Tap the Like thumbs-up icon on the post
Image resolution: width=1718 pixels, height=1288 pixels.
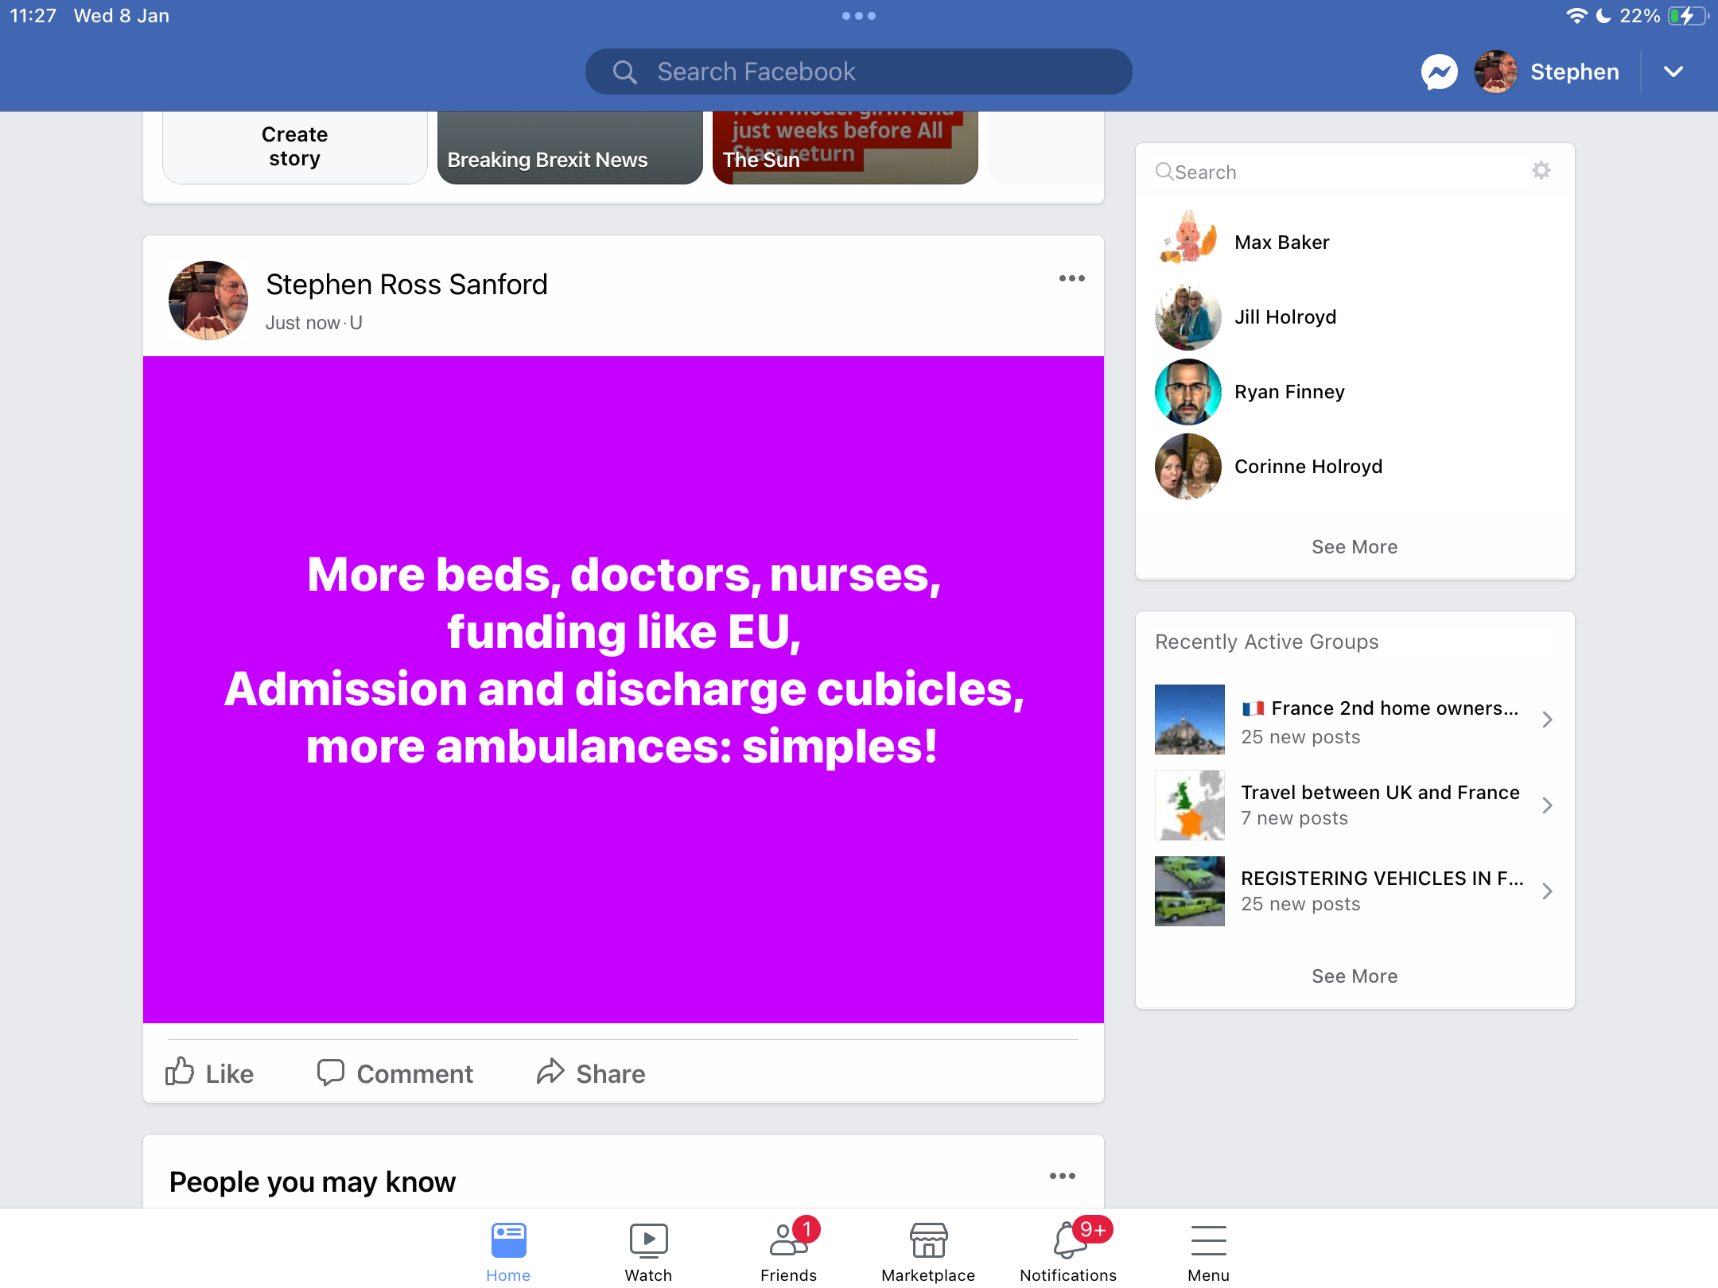pos(180,1072)
